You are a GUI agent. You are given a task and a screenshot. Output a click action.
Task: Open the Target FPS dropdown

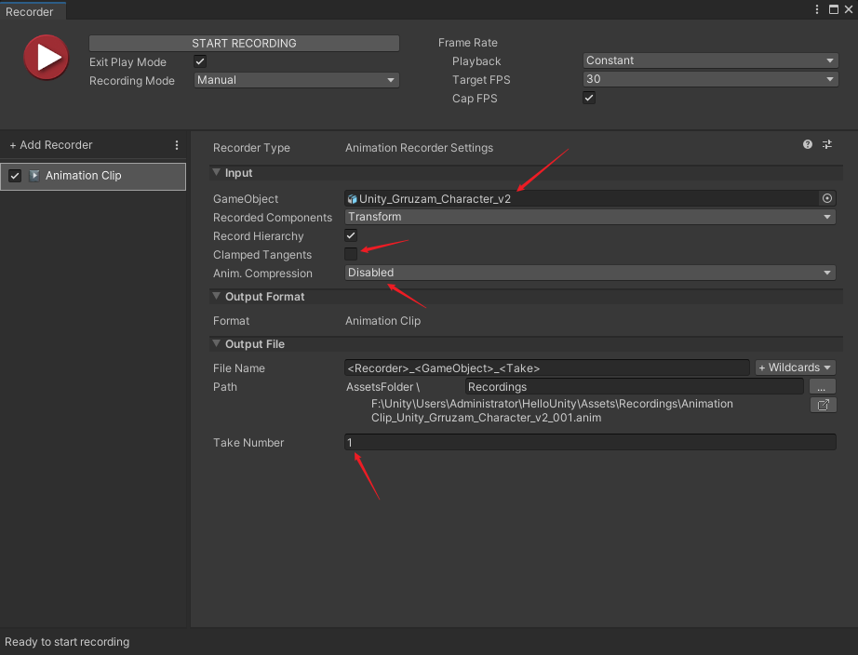(x=710, y=79)
